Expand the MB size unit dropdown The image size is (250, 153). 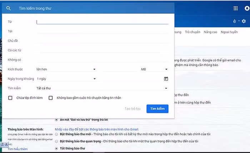point(154,69)
